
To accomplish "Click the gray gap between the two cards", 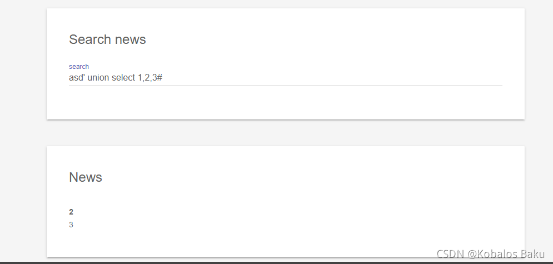I will (285, 133).
